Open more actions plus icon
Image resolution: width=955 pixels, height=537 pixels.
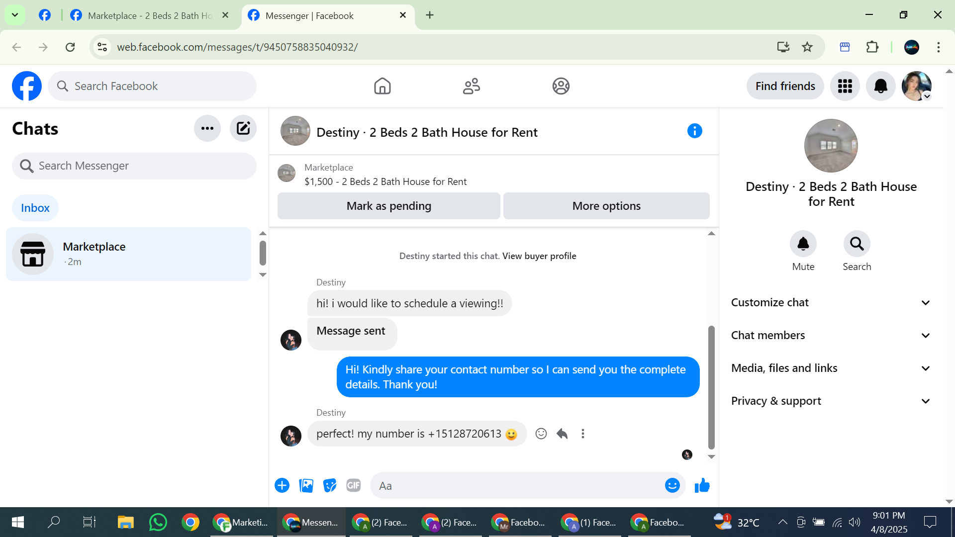[x=282, y=486]
